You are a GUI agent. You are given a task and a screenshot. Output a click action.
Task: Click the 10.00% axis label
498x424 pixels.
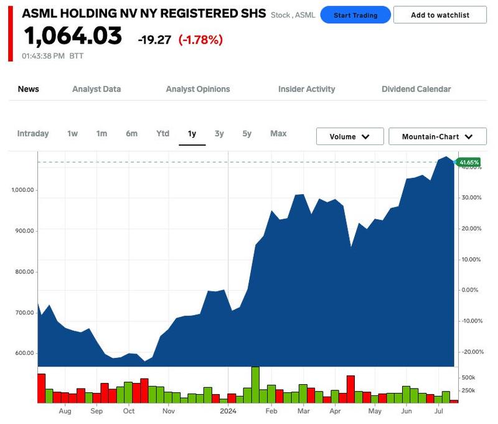(471, 260)
